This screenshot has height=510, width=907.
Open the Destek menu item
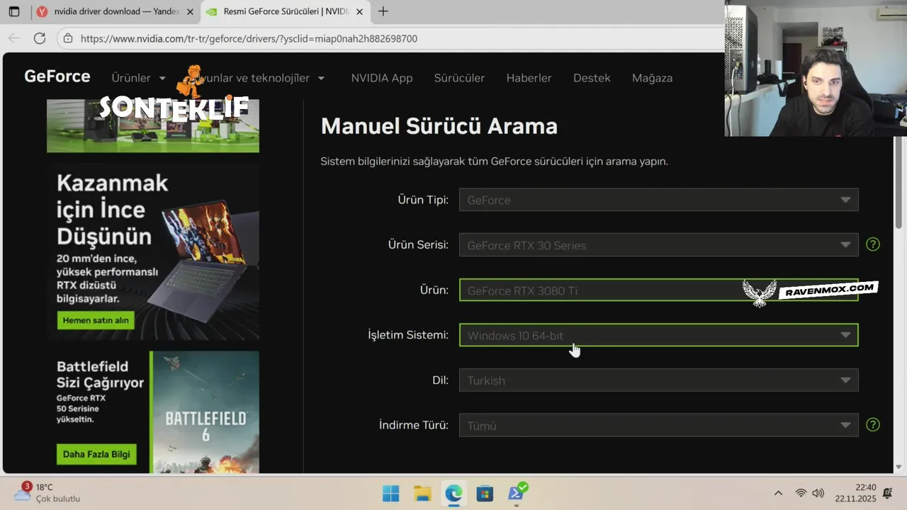point(592,78)
